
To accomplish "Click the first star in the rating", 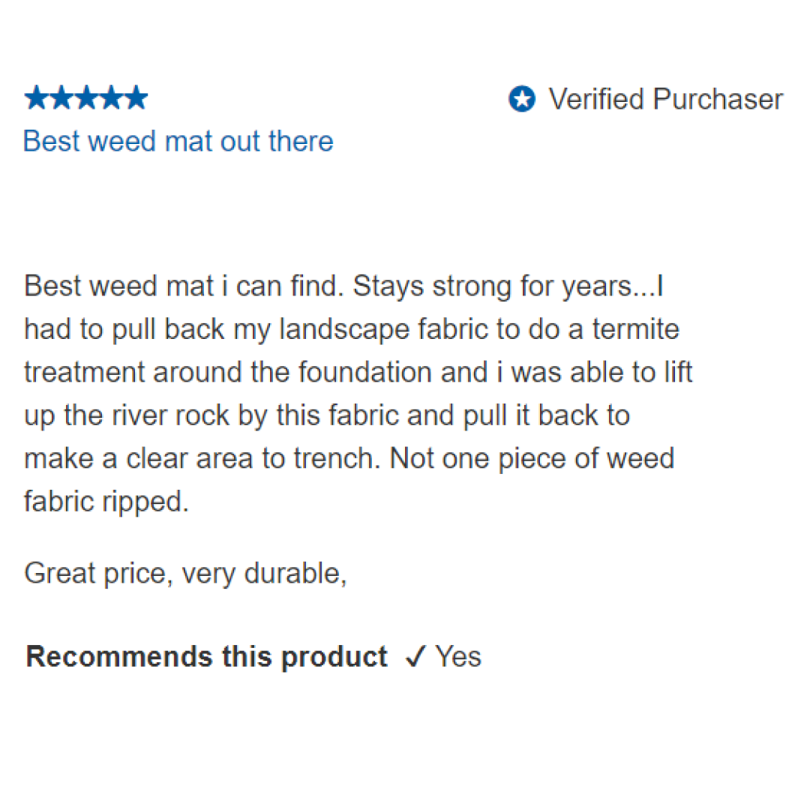I will tap(36, 98).
